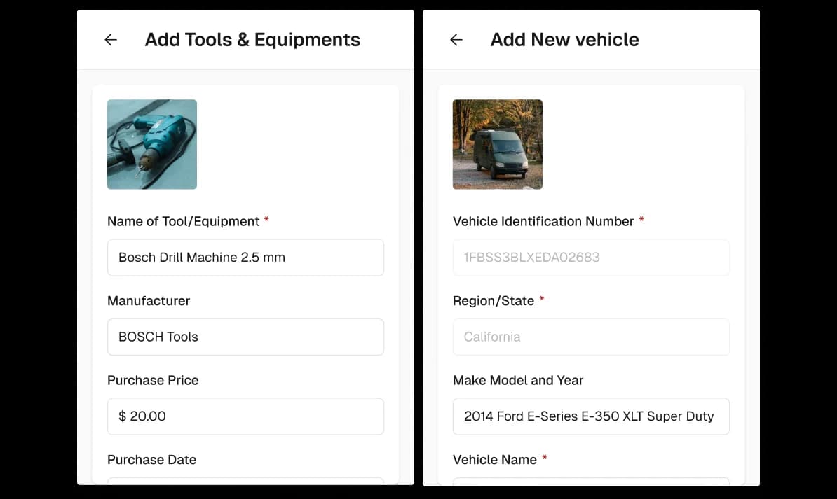Image resolution: width=837 pixels, height=499 pixels.
Task: Click the Add Tools & Equipments title
Action: (252, 40)
